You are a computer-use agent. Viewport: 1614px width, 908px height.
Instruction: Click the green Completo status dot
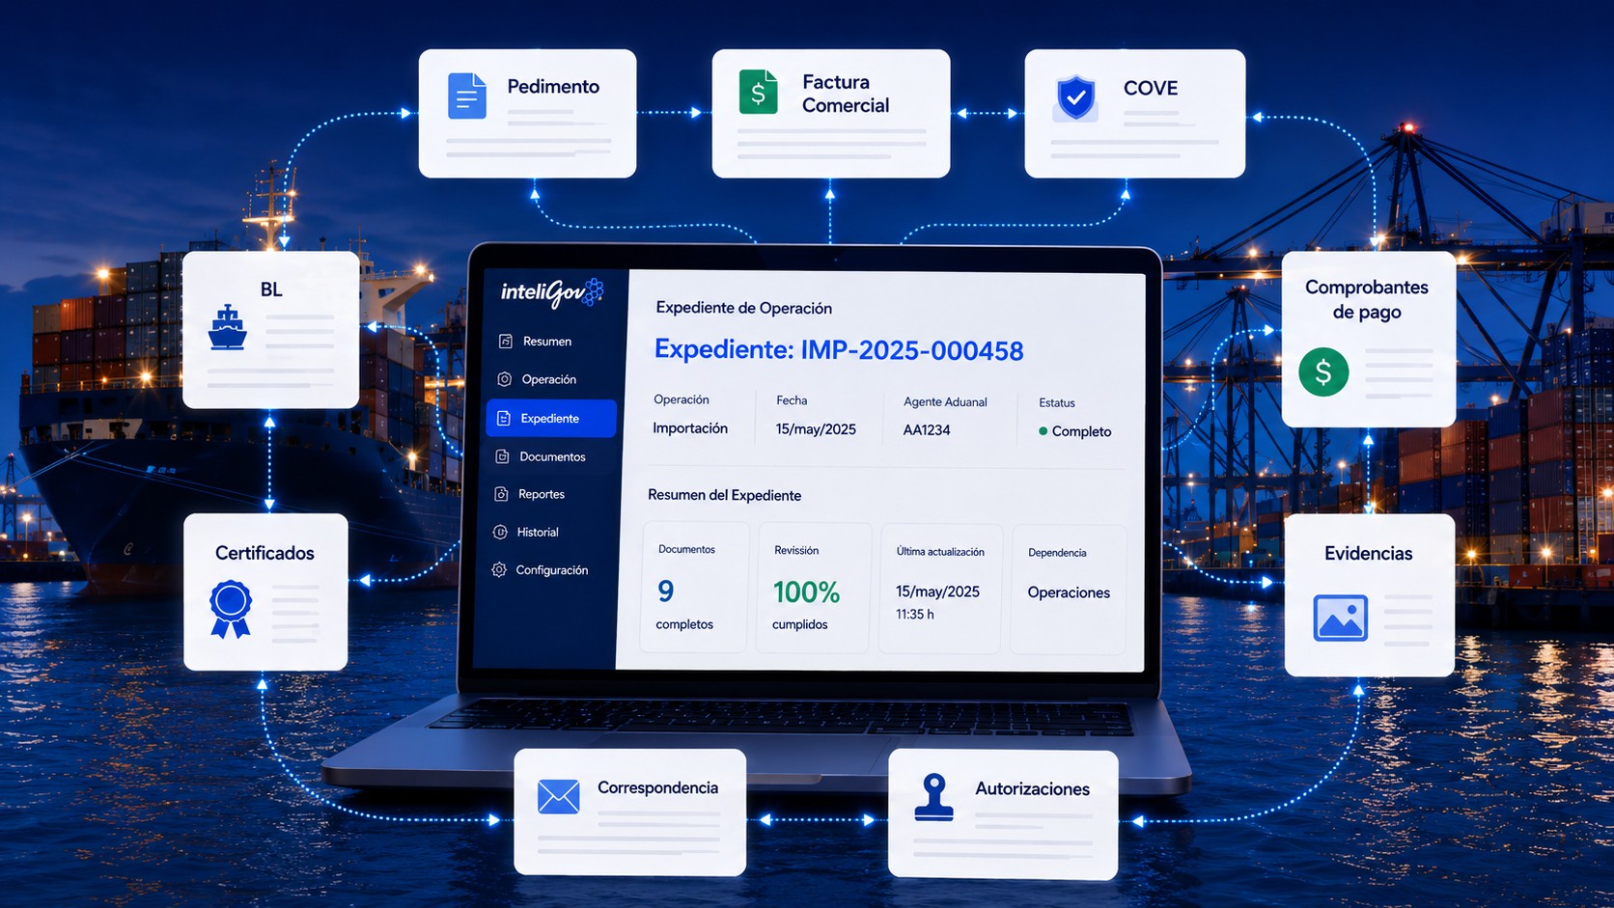coord(1043,431)
